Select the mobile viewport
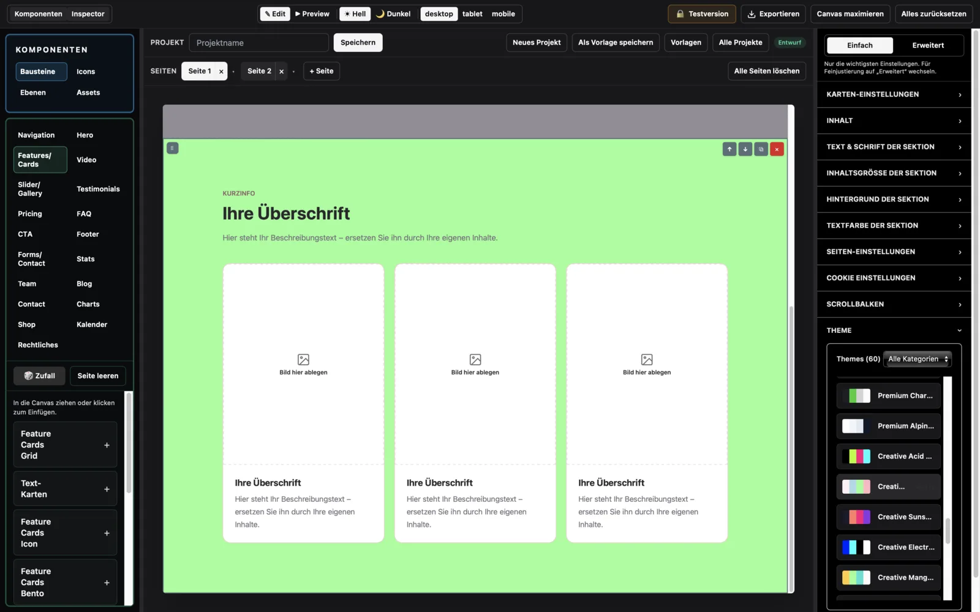 503,14
